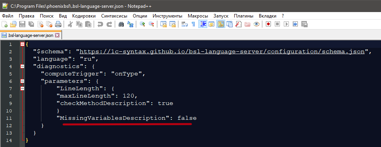Screen dimensions: 381x147
Task: Click the false value on line 11
Action: click(187, 118)
